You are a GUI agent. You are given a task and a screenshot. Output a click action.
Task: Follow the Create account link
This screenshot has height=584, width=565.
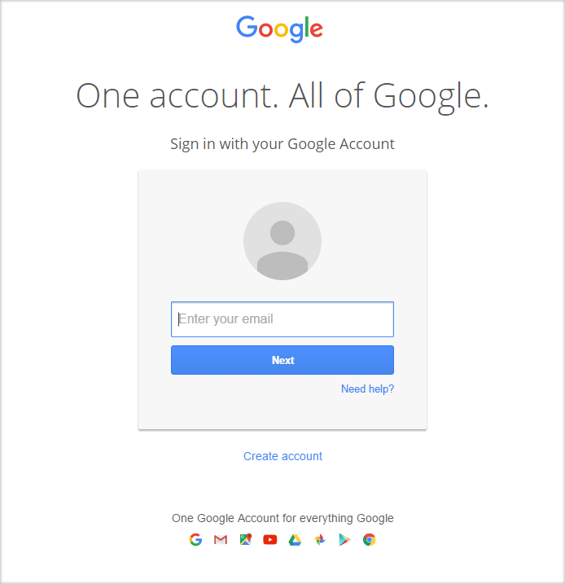(x=282, y=456)
